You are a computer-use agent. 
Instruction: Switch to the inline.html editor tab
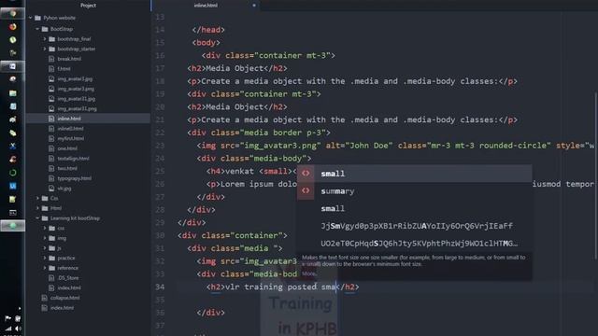pos(206,6)
